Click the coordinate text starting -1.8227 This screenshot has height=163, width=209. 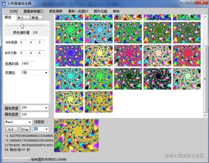pyautogui.click(x=29, y=136)
